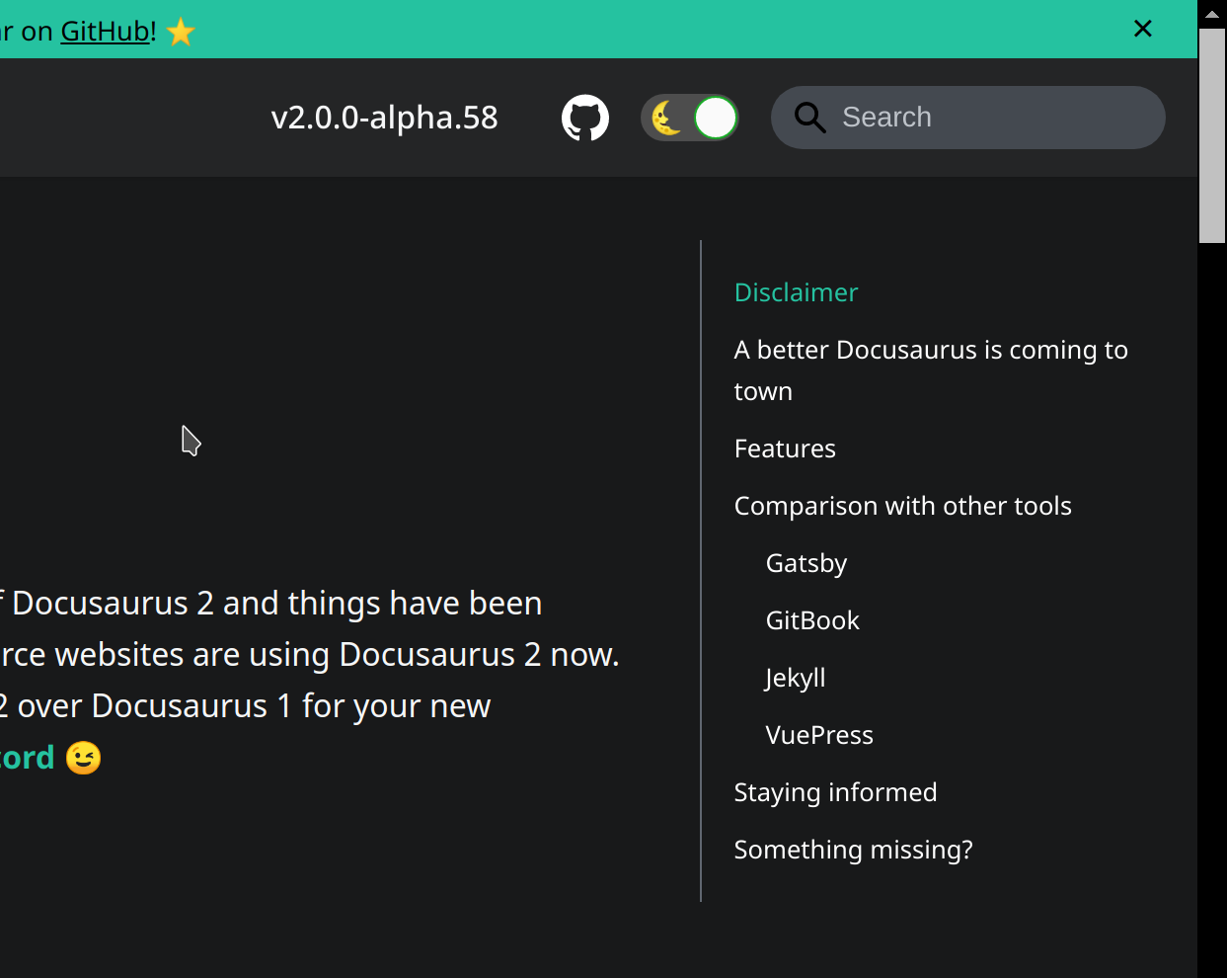Navigate to the VuePress comparison section

tap(818, 734)
